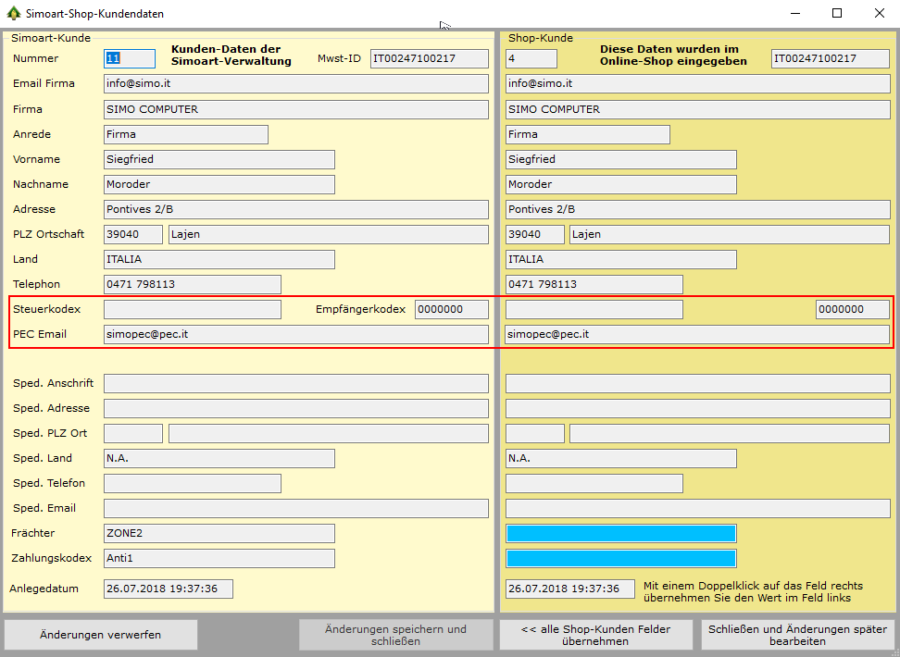The width and height of the screenshot is (900, 657).
Task: Click the left Email Firma field
Action: [295, 83]
